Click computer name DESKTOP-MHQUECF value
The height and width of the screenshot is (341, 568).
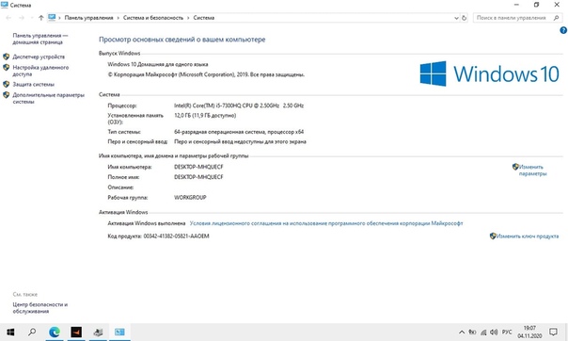[x=198, y=167]
